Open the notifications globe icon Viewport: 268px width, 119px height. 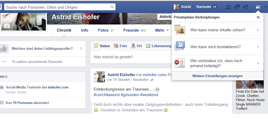point(245,7)
